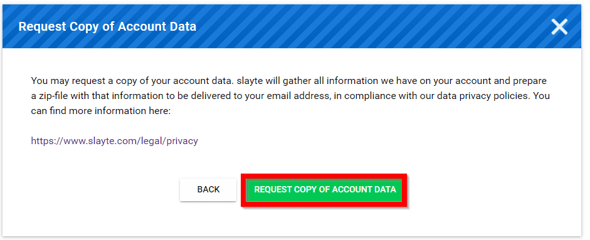The width and height of the screenshot is (590, 240).
Task: Click the paragraph about account data zip-file
Action: click(290, 96)
